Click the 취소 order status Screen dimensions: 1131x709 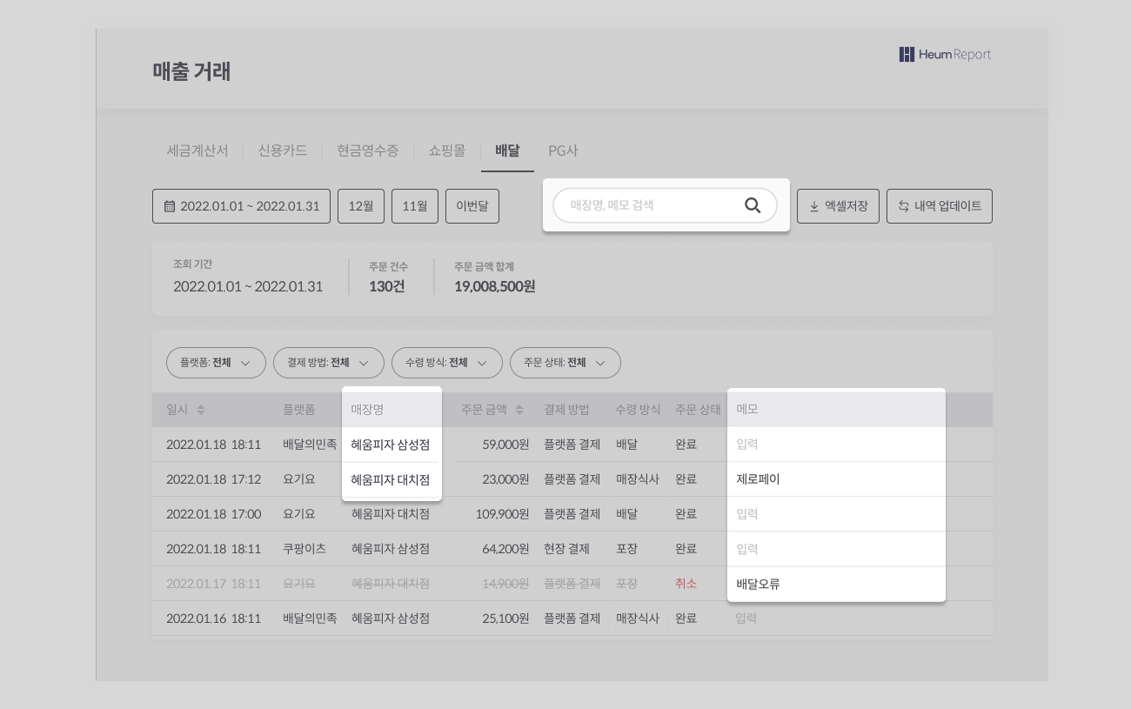tap(686, 584)
